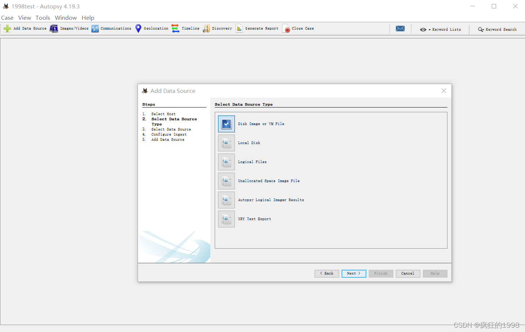Image resolution: width=525 pixels, height=332 pixels.
Task: Launch Discovery tool icon
Action: [206, 29]
